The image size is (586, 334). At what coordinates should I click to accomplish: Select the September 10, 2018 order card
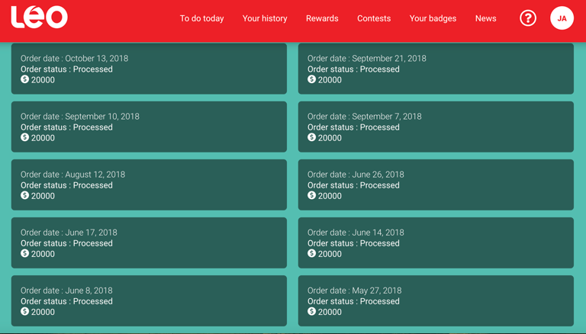(x=149, y=127)
